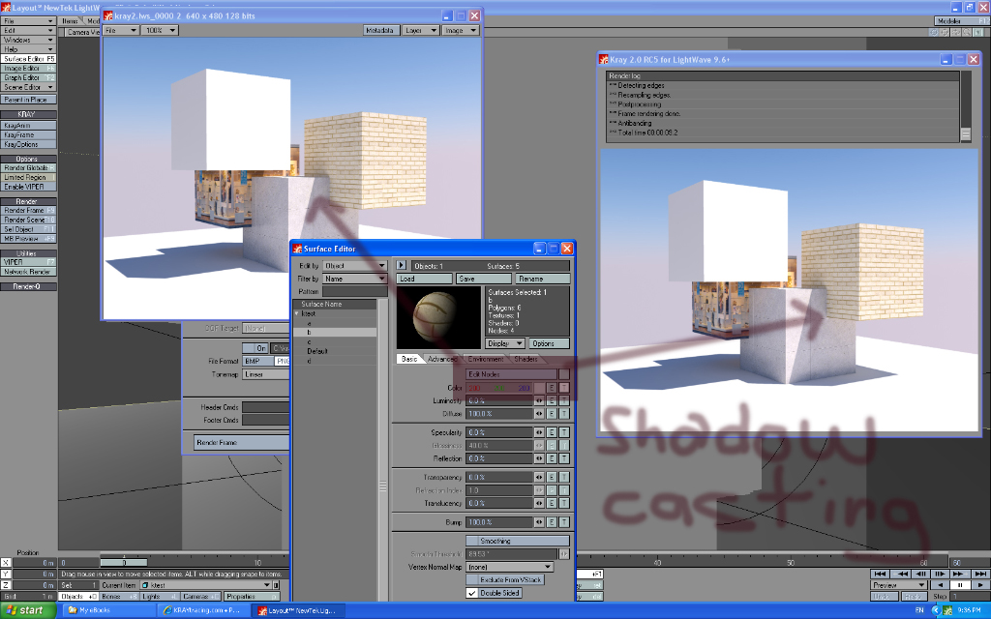Click the Transparency envelope E button
The height and width of the screenshot is (619, 991).
pos(552,478)
